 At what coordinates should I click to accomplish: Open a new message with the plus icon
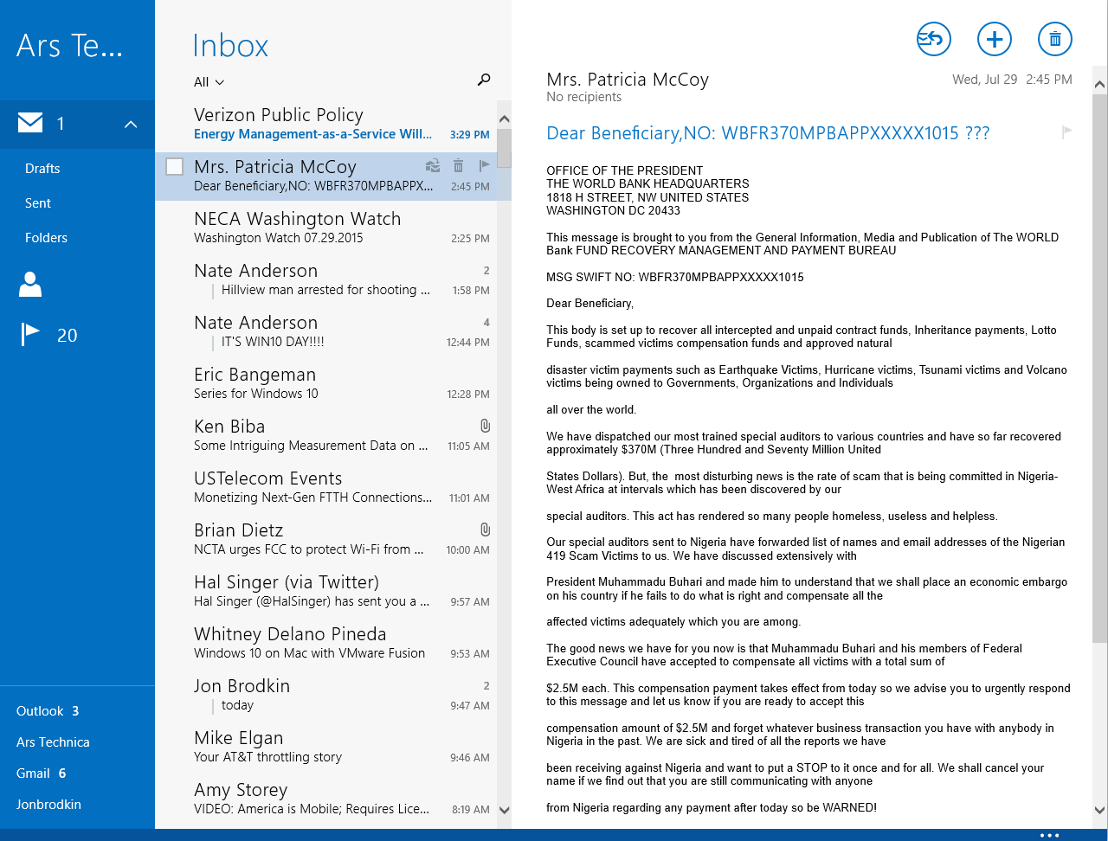click(994, 39)
